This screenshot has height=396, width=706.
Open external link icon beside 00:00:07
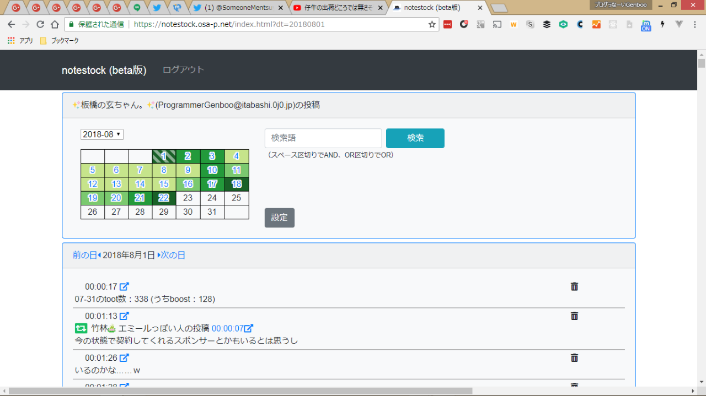click(249, 328)
